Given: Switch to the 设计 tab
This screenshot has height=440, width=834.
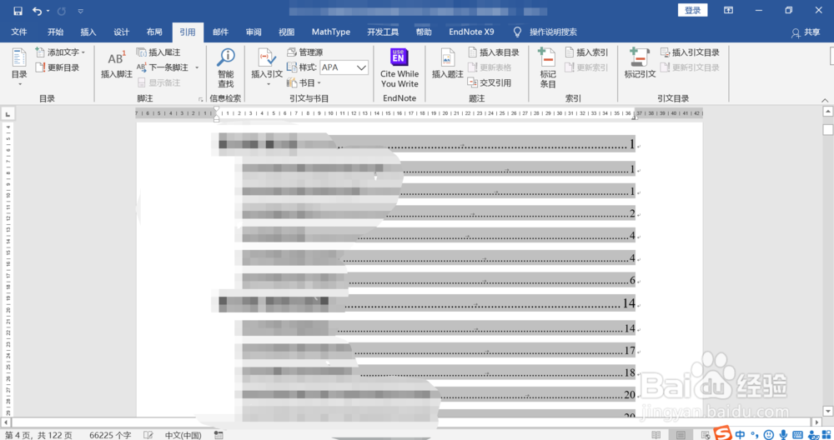Looking at the screenshot, I should 121,32.
